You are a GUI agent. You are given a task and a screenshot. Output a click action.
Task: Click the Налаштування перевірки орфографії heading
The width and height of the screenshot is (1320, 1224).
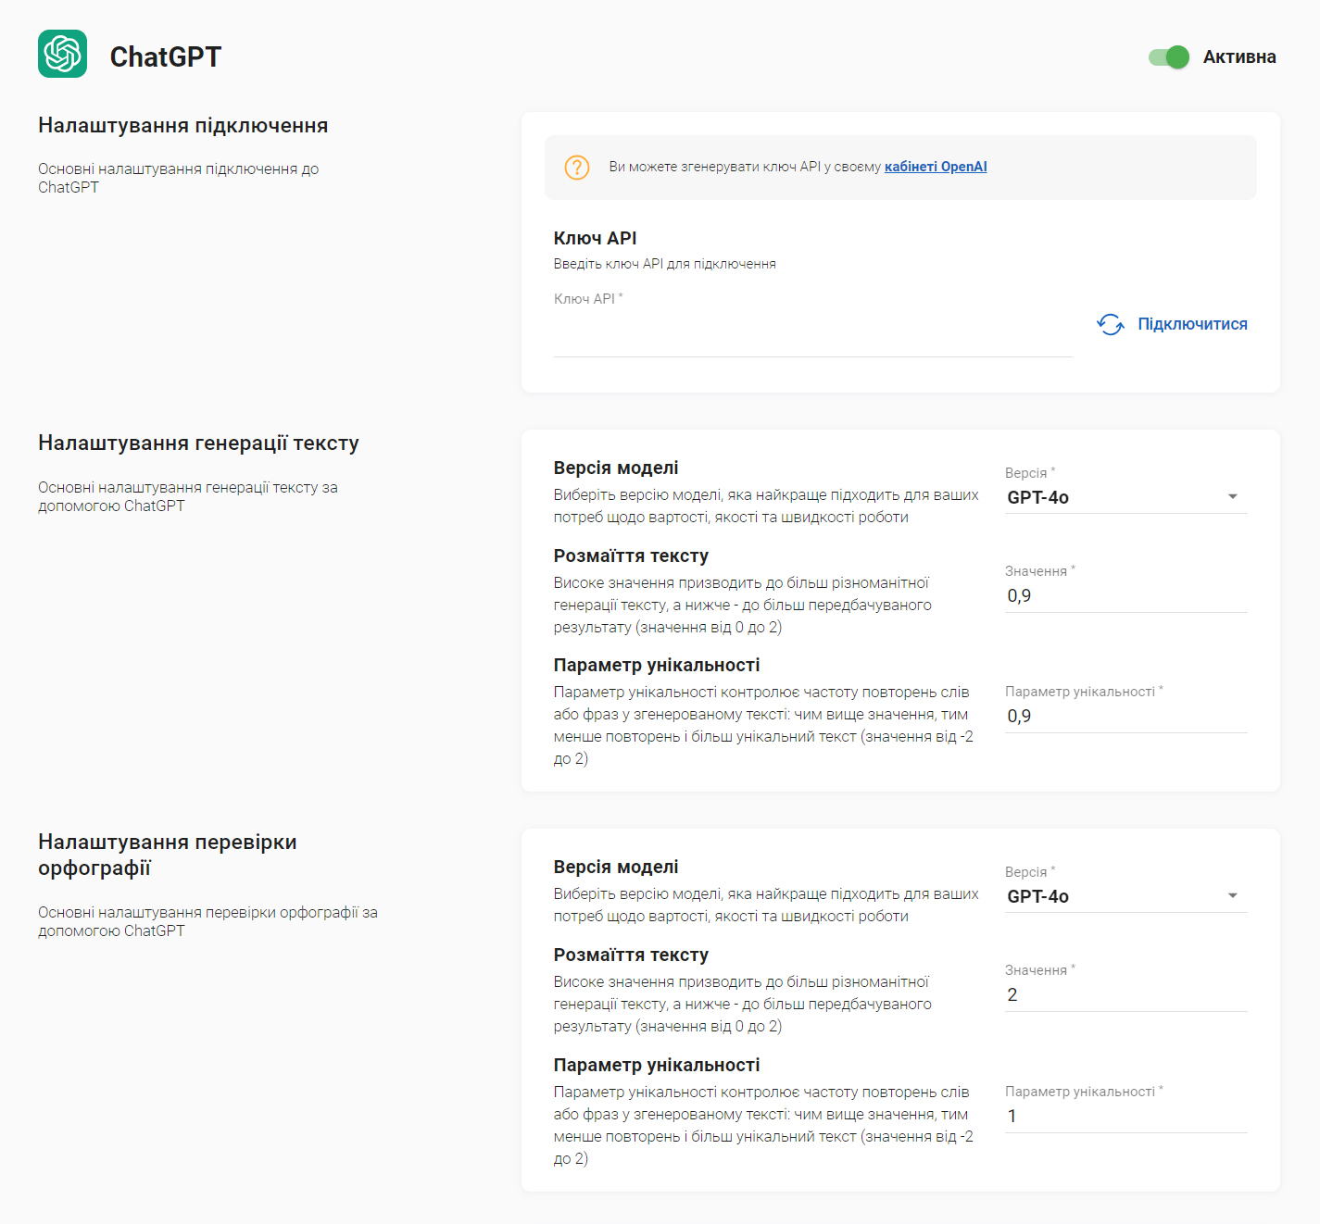[168, 855]
